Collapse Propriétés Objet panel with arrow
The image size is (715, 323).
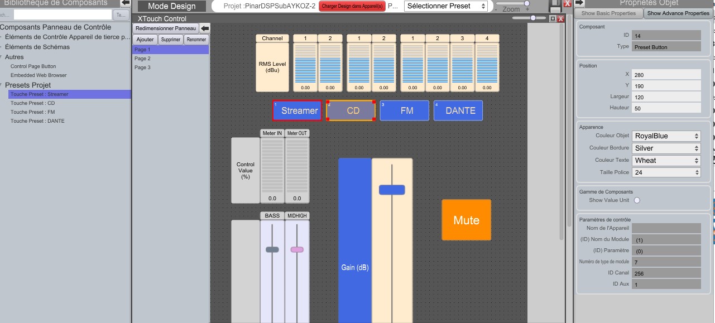click(x=579, y=3)
